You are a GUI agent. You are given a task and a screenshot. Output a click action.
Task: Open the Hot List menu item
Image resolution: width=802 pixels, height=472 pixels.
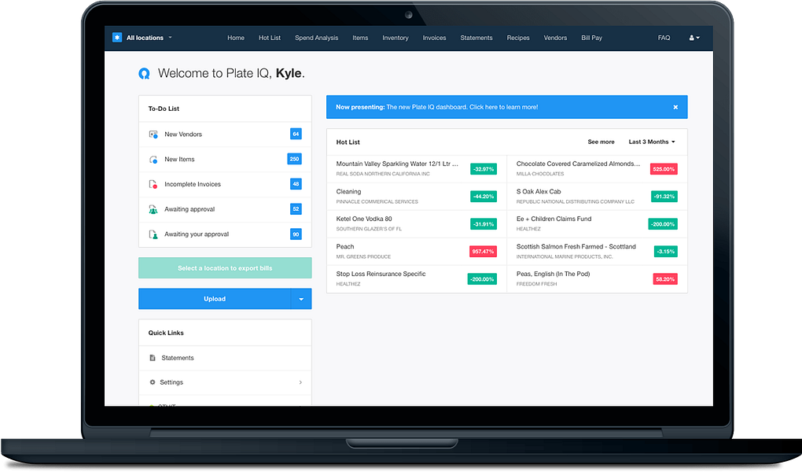coord(270,38)
